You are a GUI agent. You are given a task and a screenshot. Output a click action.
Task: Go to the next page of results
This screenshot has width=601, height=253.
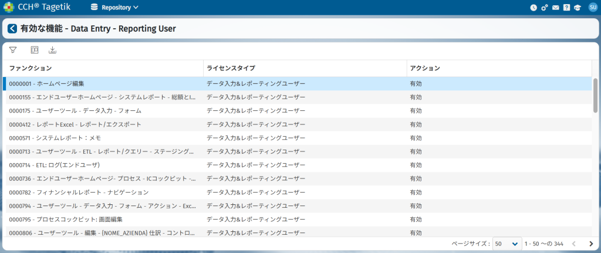point(591,244)
